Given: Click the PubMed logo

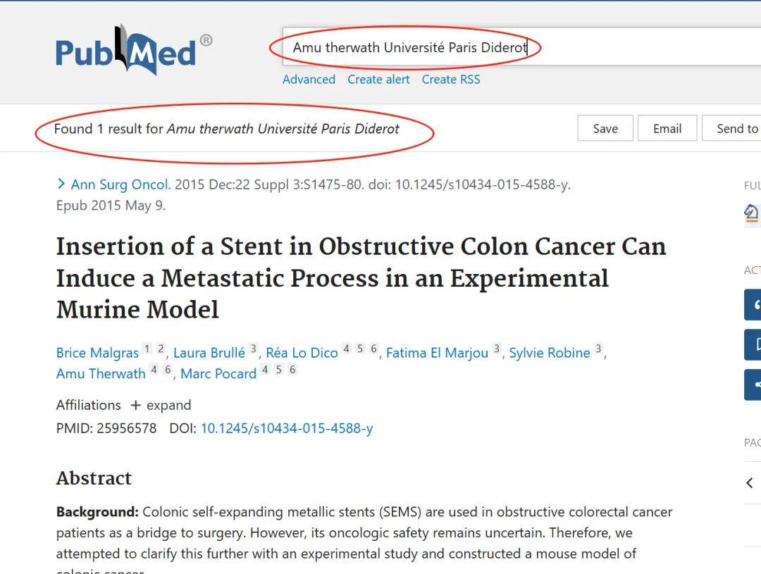Looking at the screenshot, I should [x=133, y=51].
